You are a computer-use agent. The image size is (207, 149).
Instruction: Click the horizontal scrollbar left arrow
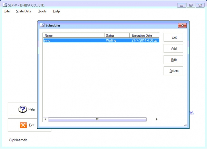pos(45,119)
